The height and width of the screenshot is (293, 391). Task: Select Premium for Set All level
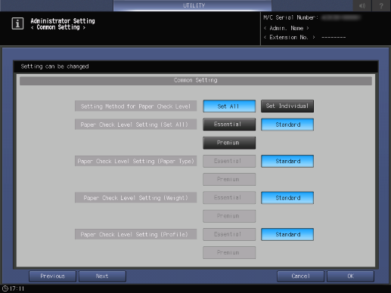point(229,143)
